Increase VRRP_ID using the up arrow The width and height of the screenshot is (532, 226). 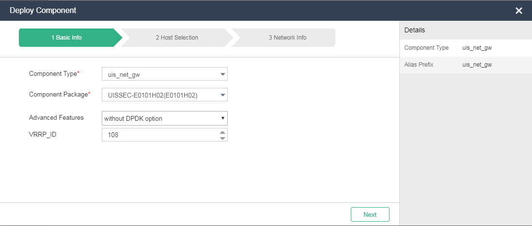pos(222,132)
